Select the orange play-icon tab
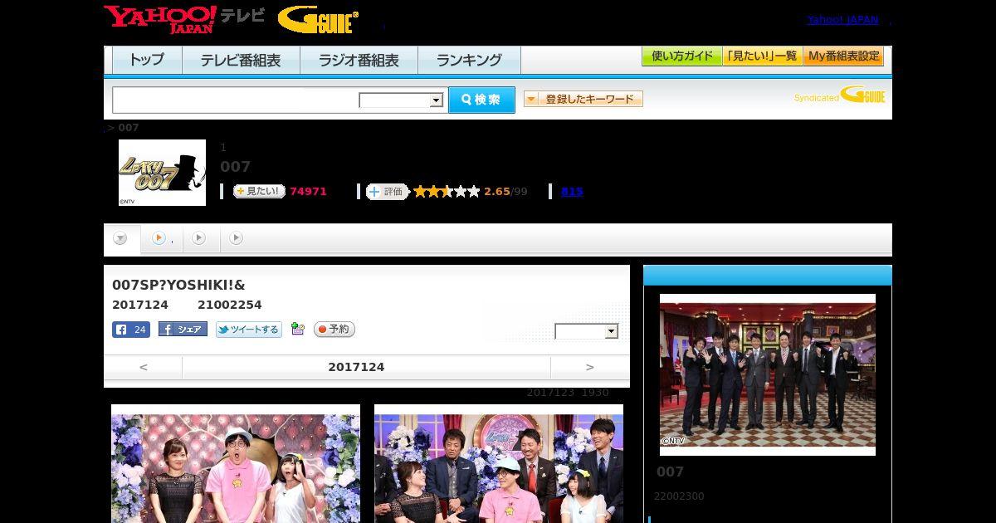996x523 pixels. point(162,239)
